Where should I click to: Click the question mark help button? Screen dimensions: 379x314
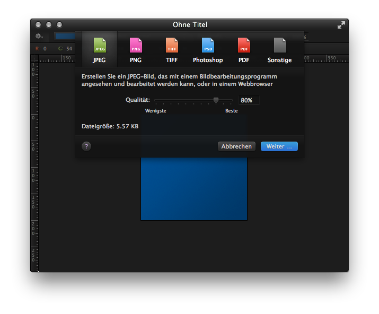tap(86, 146)
